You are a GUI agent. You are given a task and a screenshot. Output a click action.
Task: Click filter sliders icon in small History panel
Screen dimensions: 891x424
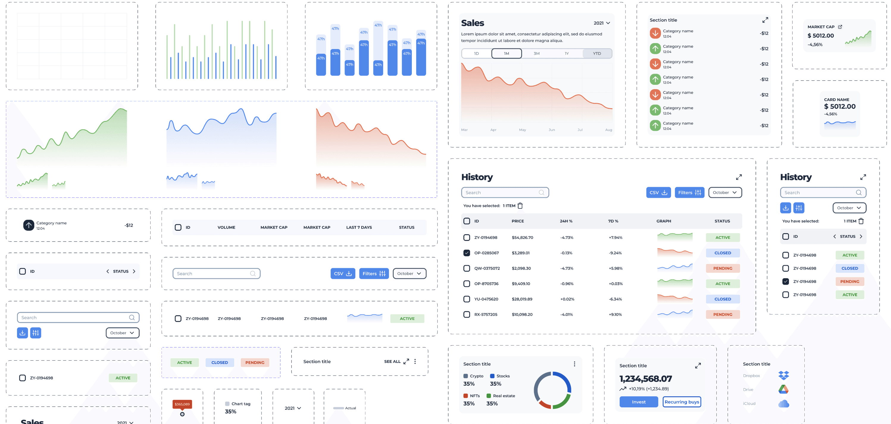click(x=799, y=208)
